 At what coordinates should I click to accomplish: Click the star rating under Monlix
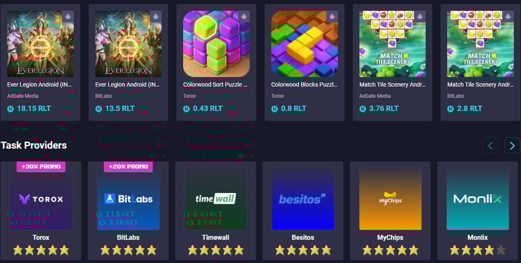[478, 250]
